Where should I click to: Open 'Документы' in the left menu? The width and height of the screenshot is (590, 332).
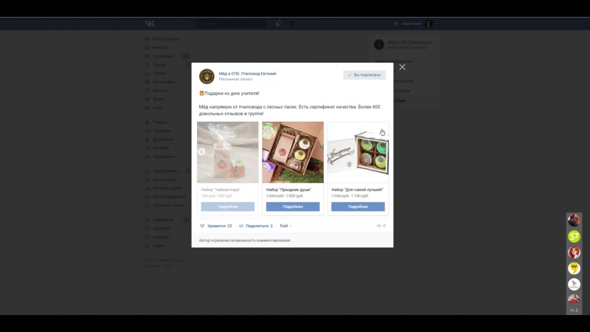click(163, 139)
